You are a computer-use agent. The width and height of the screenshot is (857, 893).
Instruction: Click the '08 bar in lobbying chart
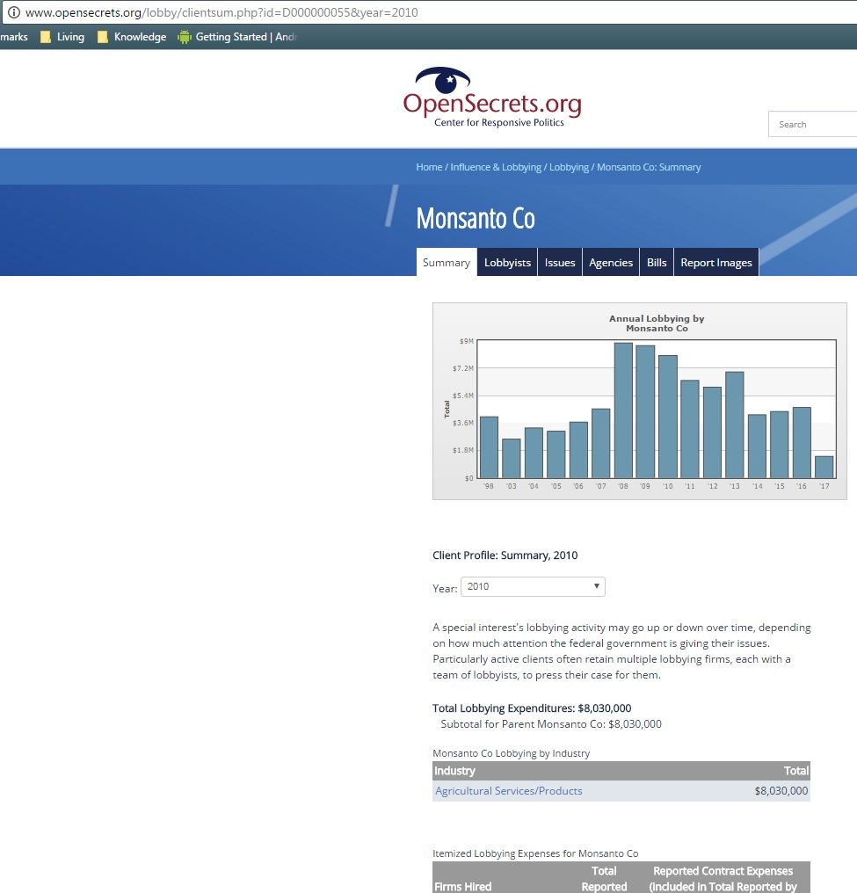(x=623, y=410)
